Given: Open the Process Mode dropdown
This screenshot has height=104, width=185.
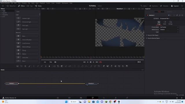Looking at the screenshot, I should coord(169,27).
